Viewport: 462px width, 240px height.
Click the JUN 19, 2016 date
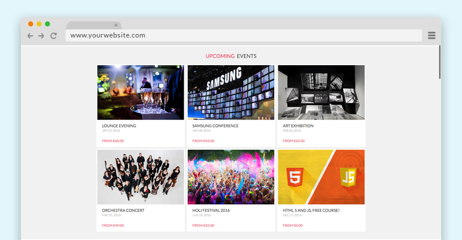pos(202,215)
